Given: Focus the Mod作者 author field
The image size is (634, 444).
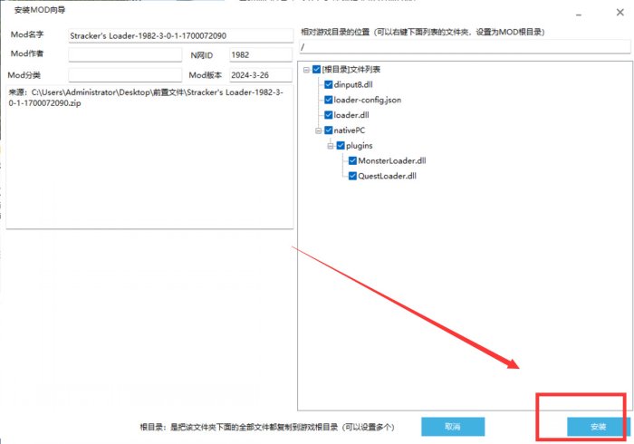Looking at the screenshot, I should click(x=125, y=55).
